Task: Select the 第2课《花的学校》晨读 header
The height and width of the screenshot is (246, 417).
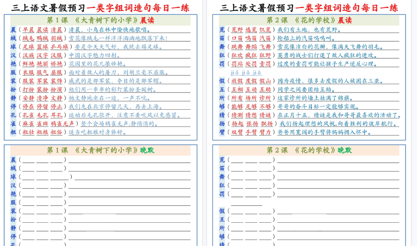Action: pos(309,20)
